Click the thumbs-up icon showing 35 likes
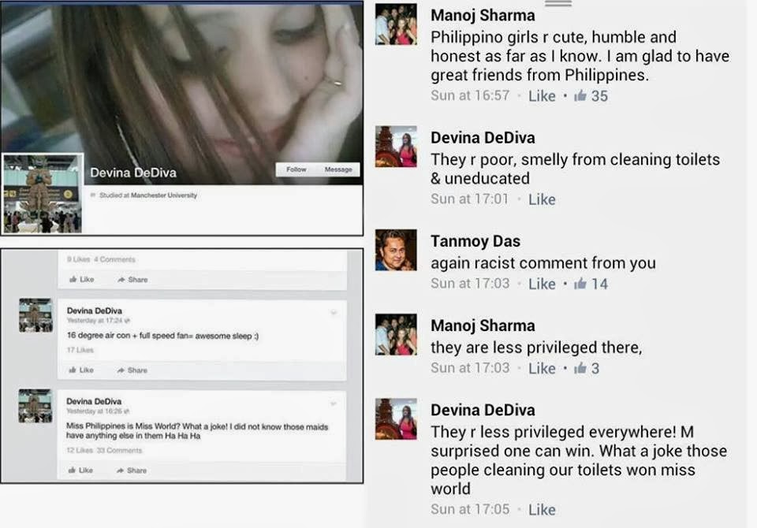The height and width of the screenshot is (528, 757). 580,95
